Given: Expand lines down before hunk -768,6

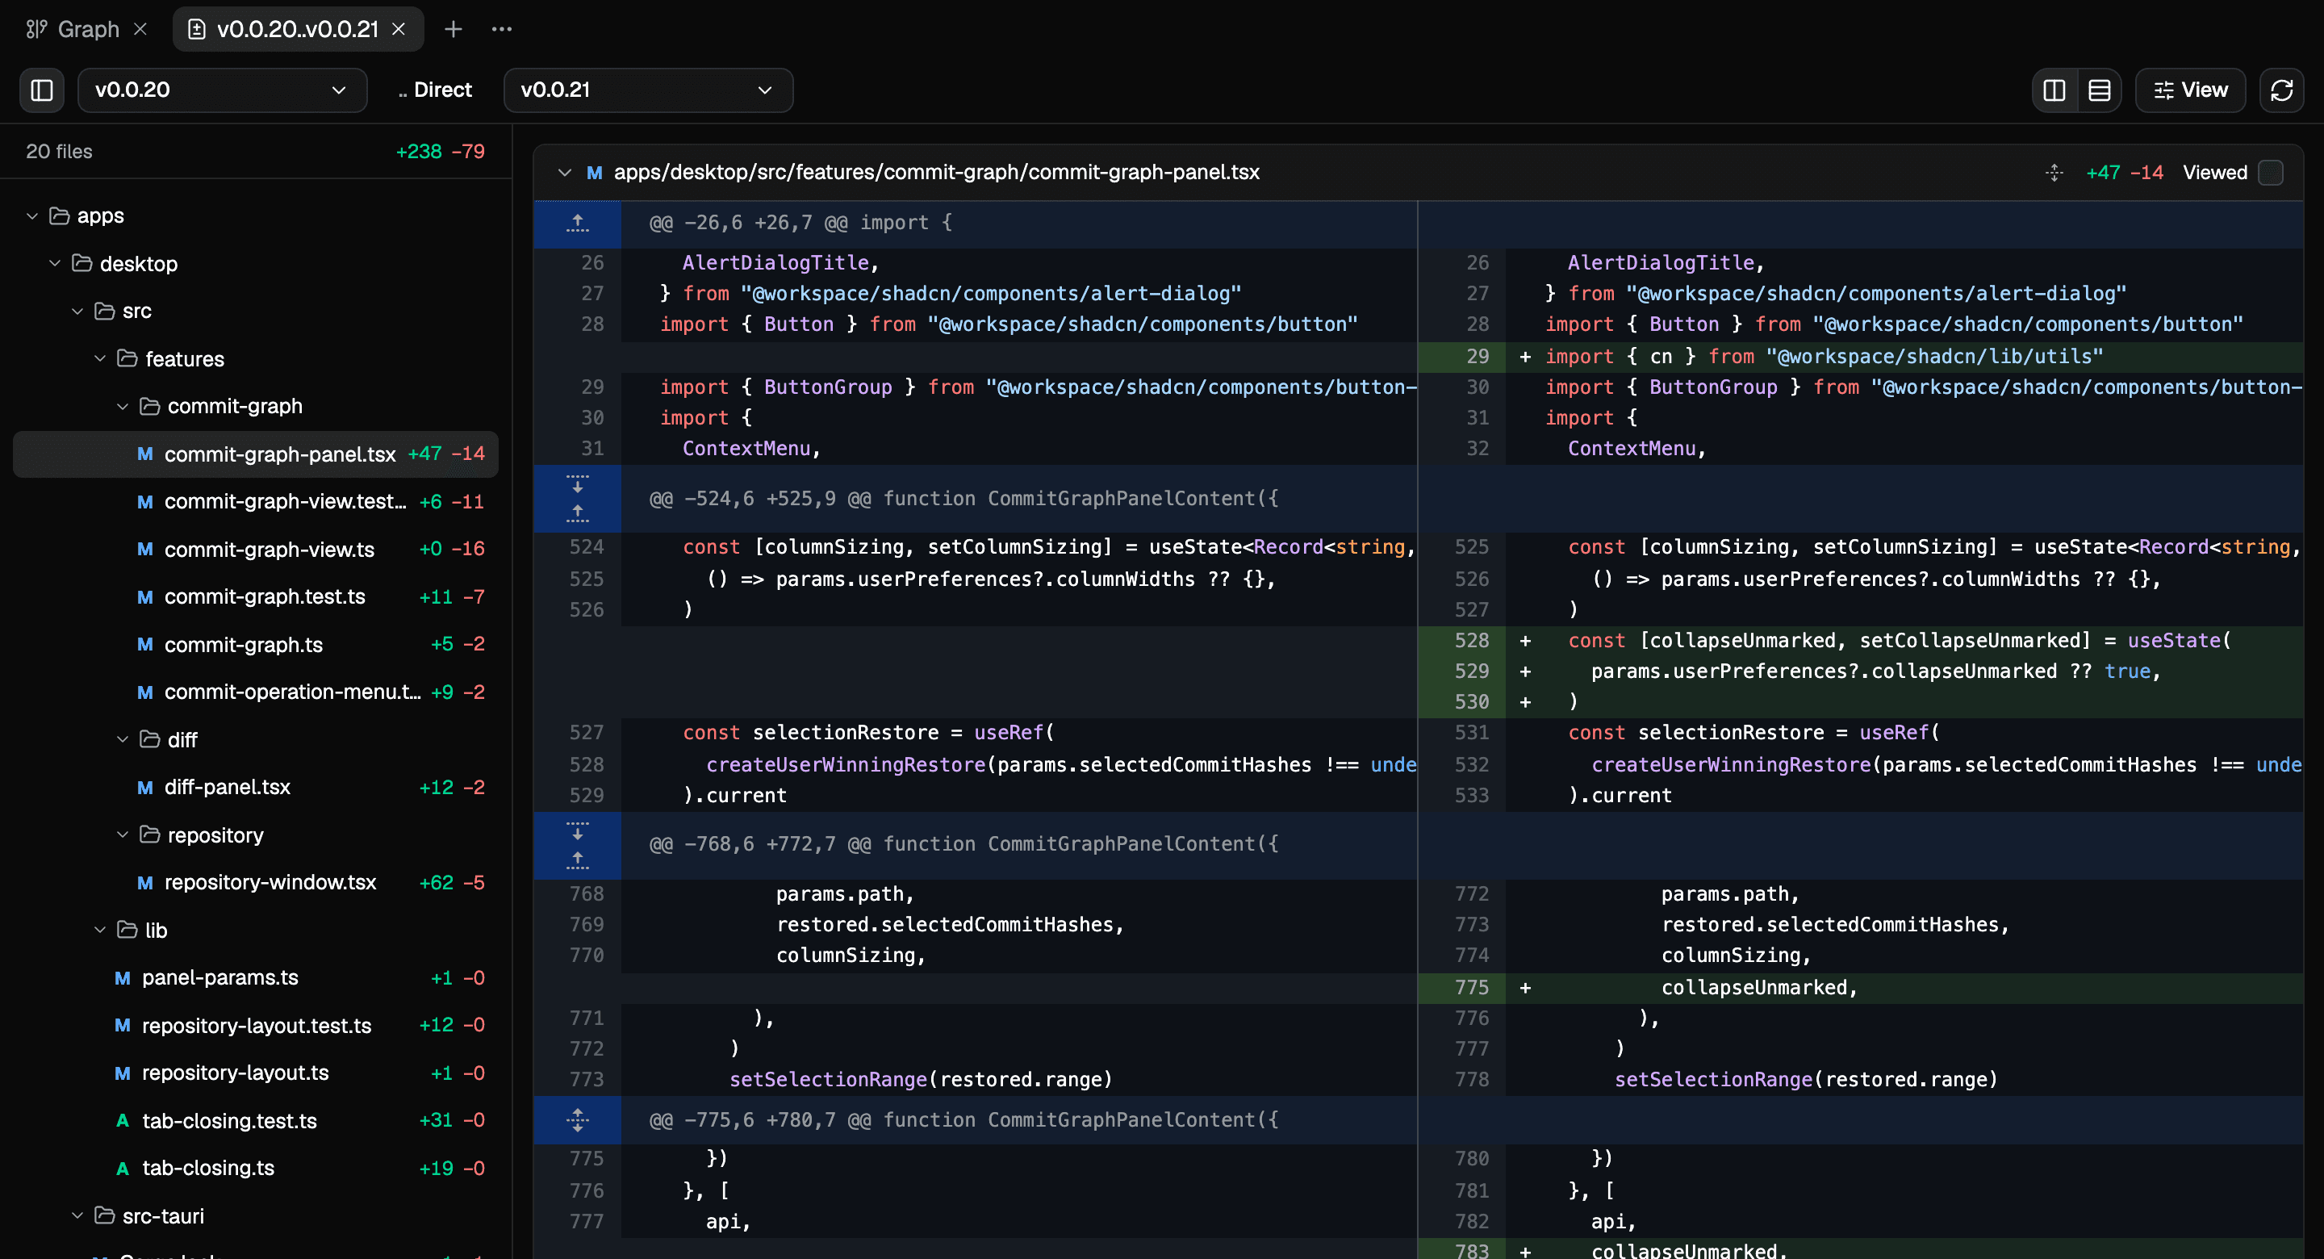Looking at the screenshot, I should 578,830.
